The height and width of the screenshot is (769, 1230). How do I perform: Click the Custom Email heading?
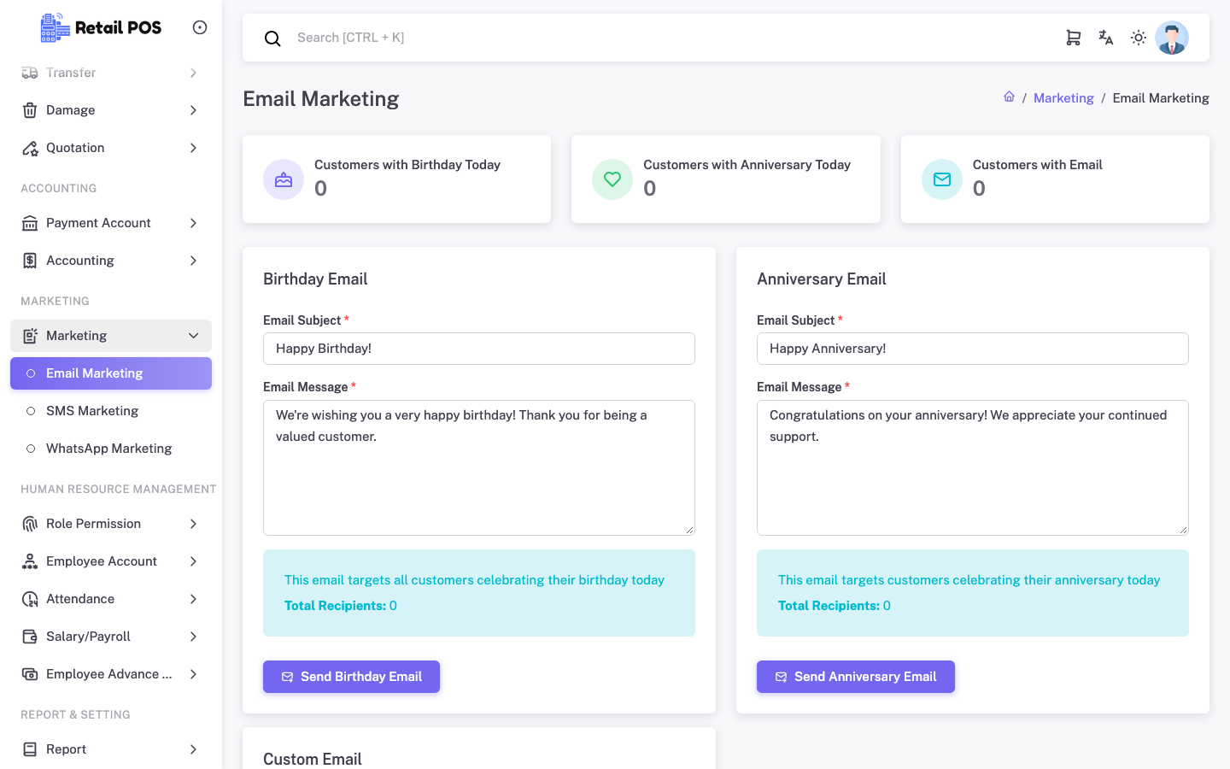(313, 760)
